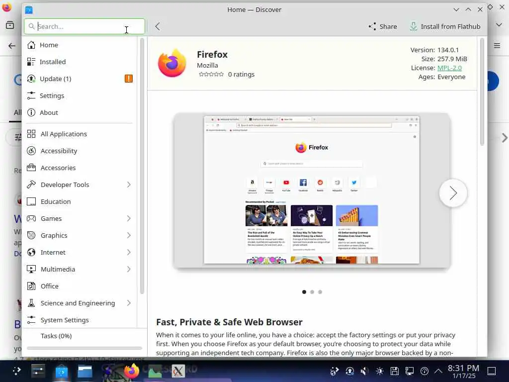The height and width of the screenshot is (382, 509).
Task: Expand the Multimedia category arrow
Action: (x=129, y=269)
